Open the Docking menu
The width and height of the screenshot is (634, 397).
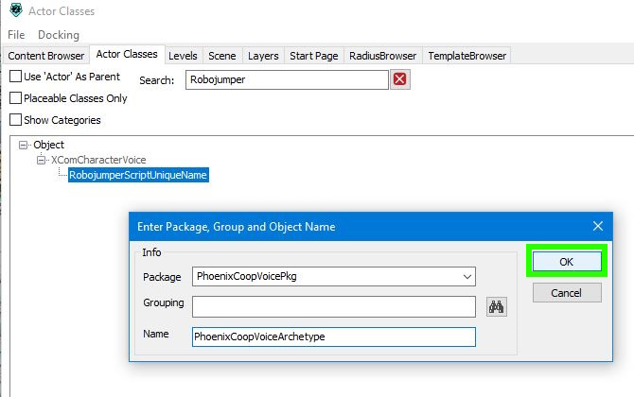coord(59,35)
